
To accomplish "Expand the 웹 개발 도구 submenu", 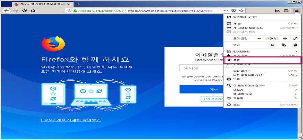I will (x=262, y=94).
